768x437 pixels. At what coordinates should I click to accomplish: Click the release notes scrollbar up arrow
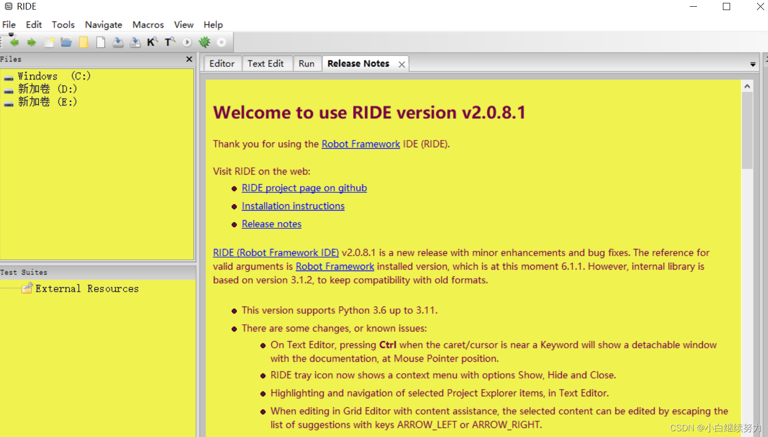[x=747, y=86]
